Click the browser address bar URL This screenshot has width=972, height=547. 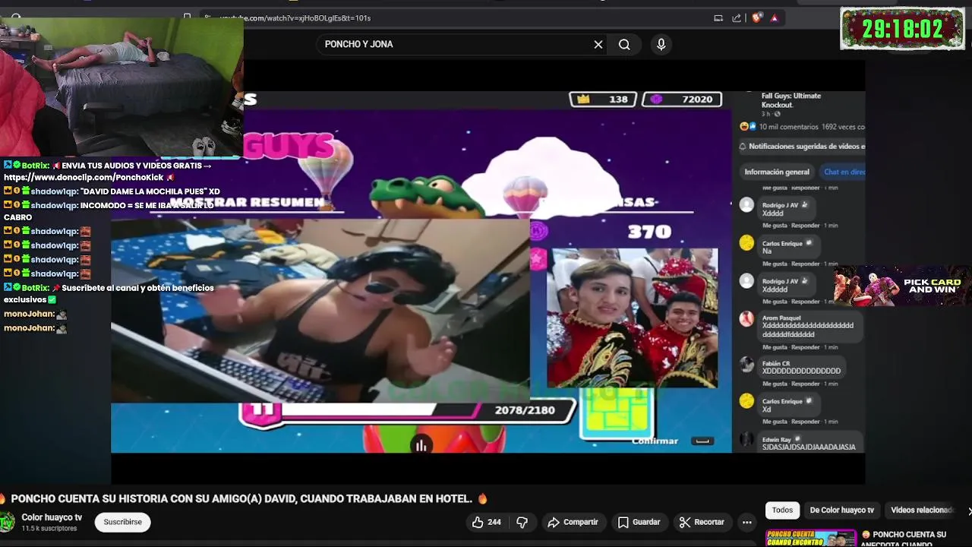[295, 17]
